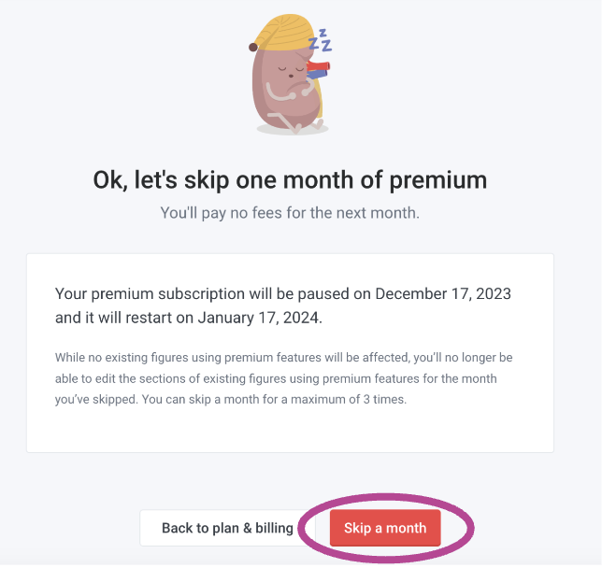Click the mascot's closed sleeping eyes

pyautogui.click(x=295, y=68)
